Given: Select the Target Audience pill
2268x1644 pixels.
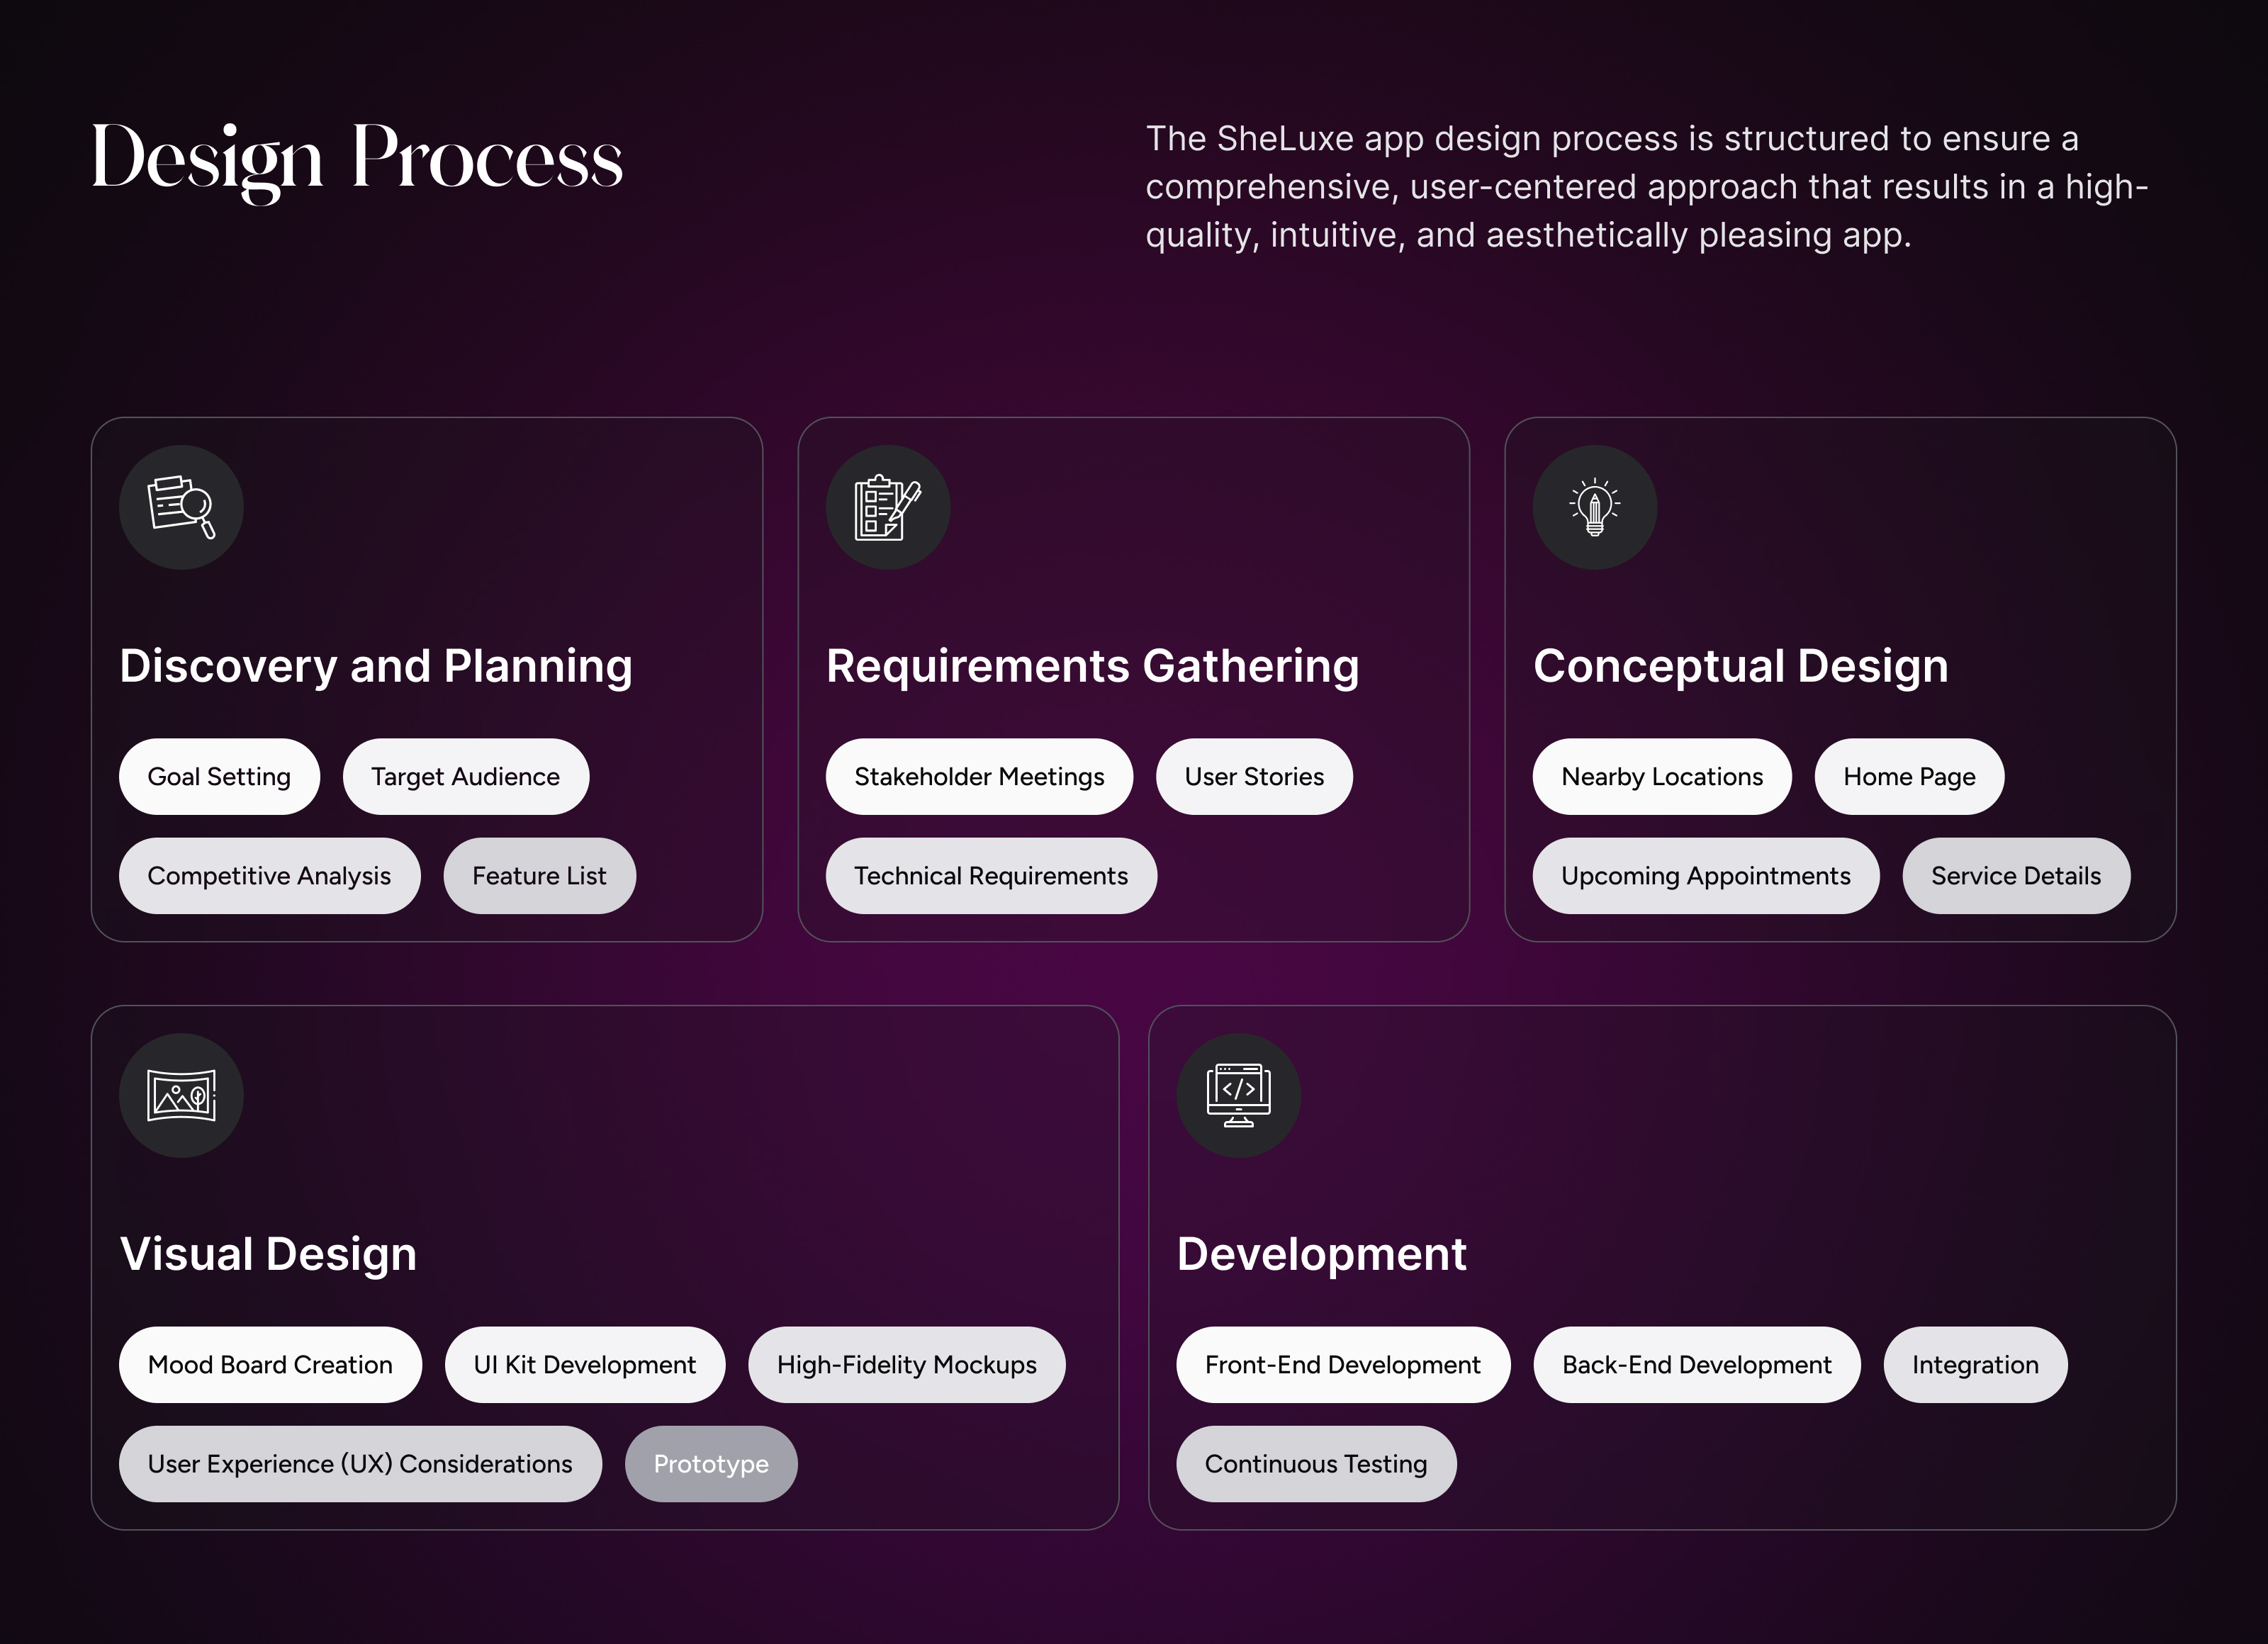Looking at the screenshot, I should 466,777.
